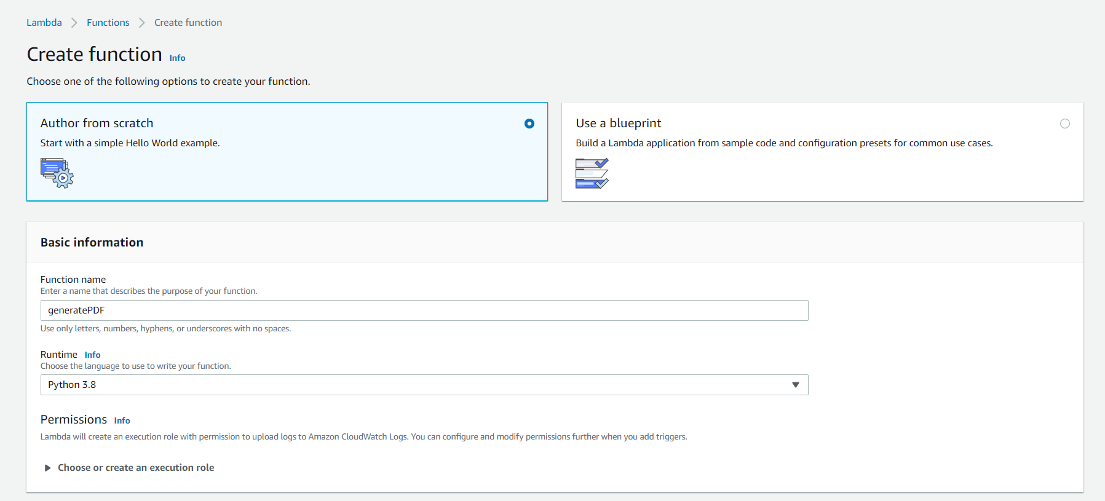
Task: Click the 'Use only letters, numbers, hyphens' hint
Action: 165,329
